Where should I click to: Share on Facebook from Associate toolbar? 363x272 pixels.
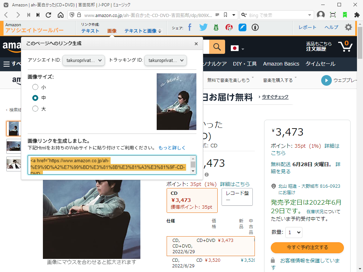[x=190, y=27]
